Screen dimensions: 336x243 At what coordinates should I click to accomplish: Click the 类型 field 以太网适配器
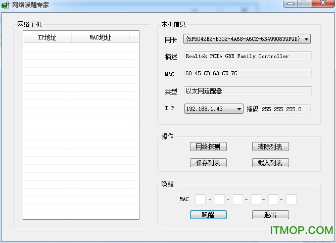tap(248, 91)
